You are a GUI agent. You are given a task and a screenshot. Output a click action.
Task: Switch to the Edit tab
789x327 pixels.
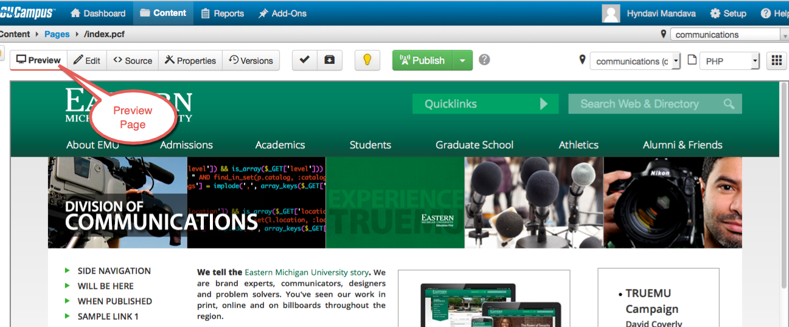tap(87, 60)
